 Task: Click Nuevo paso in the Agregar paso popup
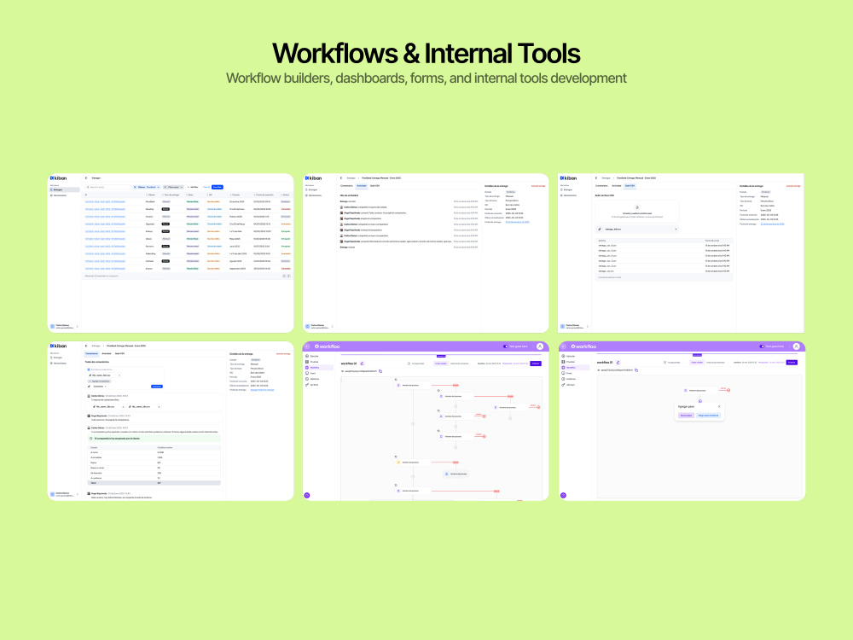pyautogui.click(x=686, y=416)
